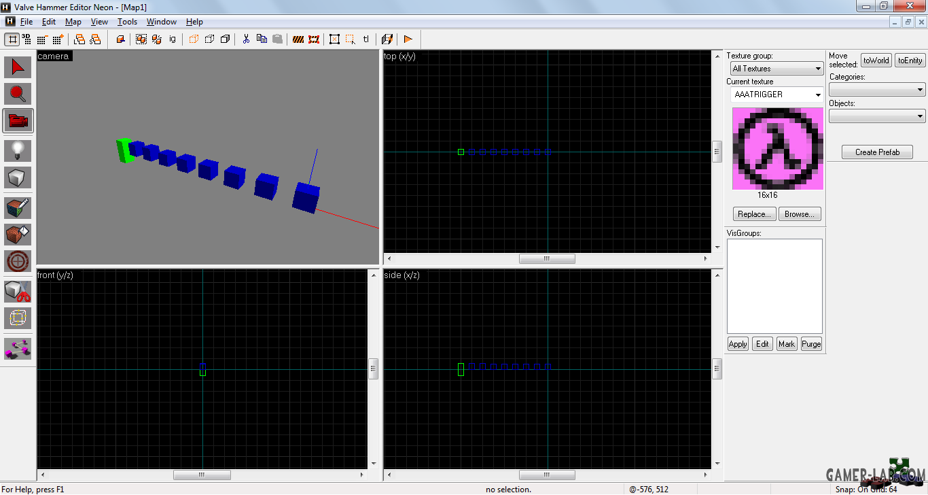Click the side view horizontal scrollbar thumb

coord(547,475)
